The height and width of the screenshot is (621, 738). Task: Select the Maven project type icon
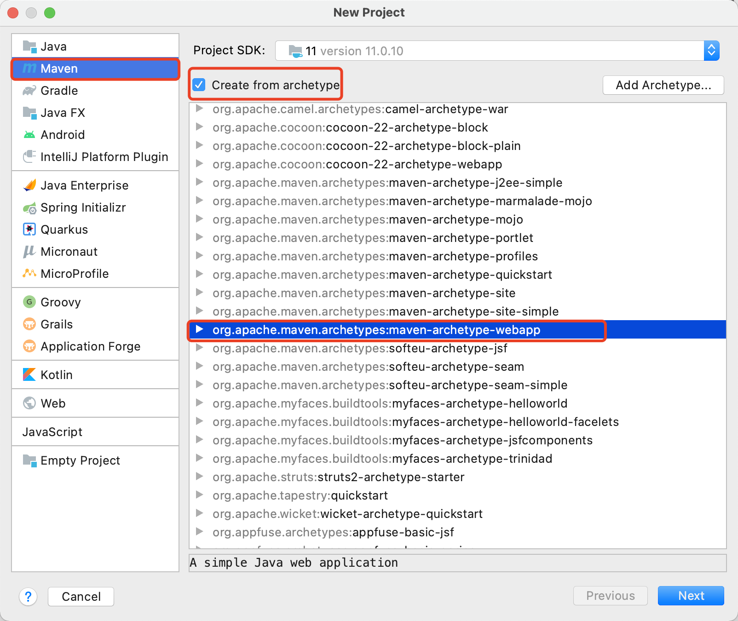tap(29, 69)
